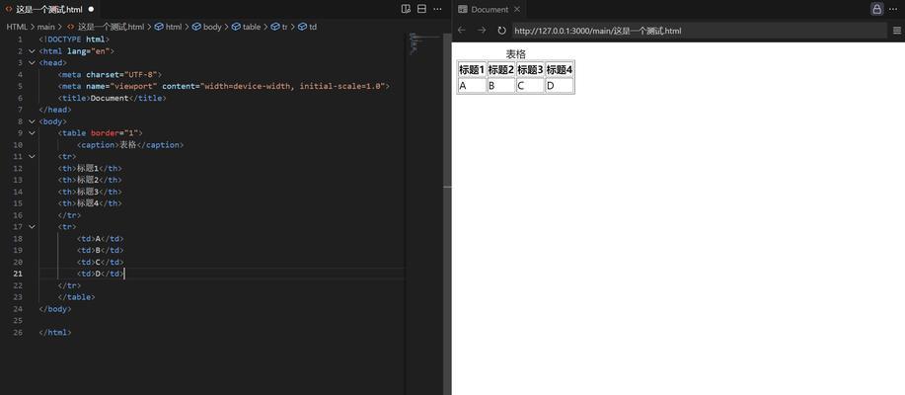The image size is (905, 395).
Task: Click cell D in the preview table
Action: click(560, 86)
